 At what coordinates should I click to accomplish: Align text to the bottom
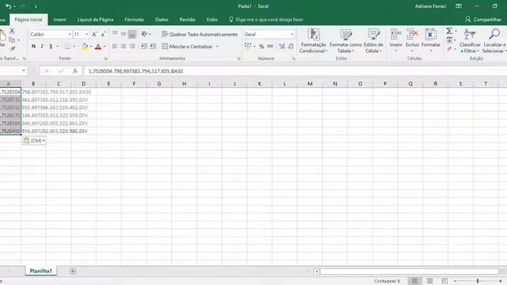coord(132,34)
